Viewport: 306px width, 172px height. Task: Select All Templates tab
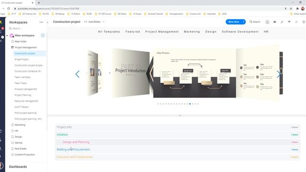pos(109,32)
